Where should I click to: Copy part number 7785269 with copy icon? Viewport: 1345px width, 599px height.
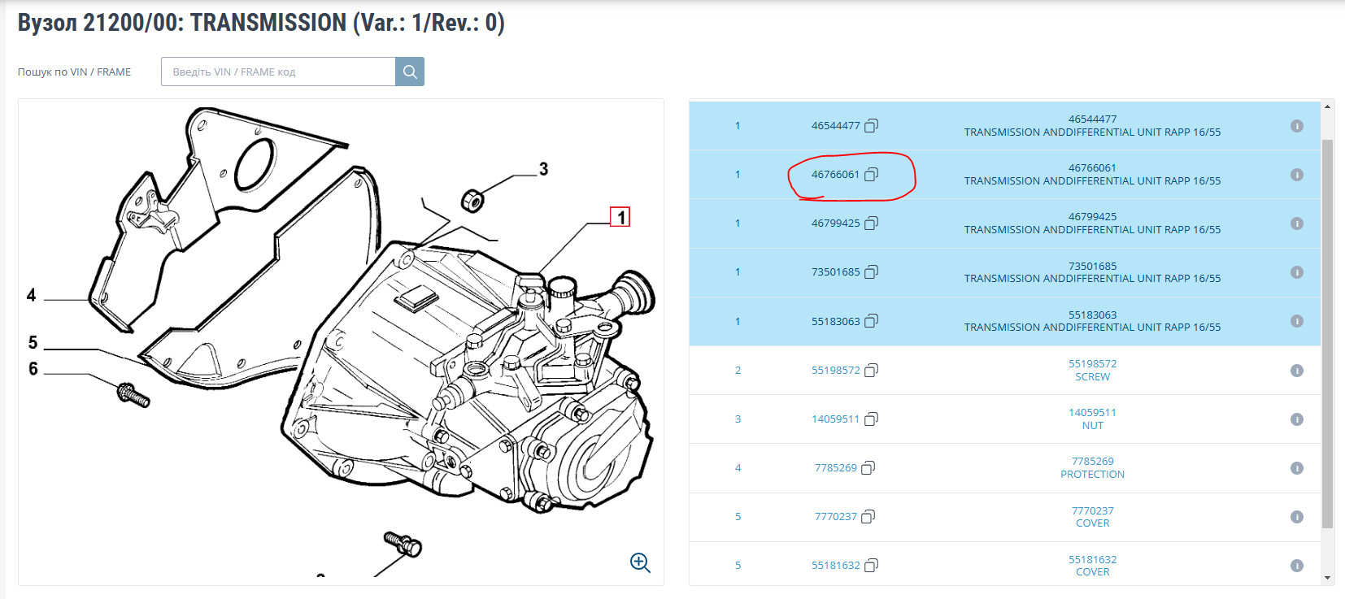pos(868,467)
